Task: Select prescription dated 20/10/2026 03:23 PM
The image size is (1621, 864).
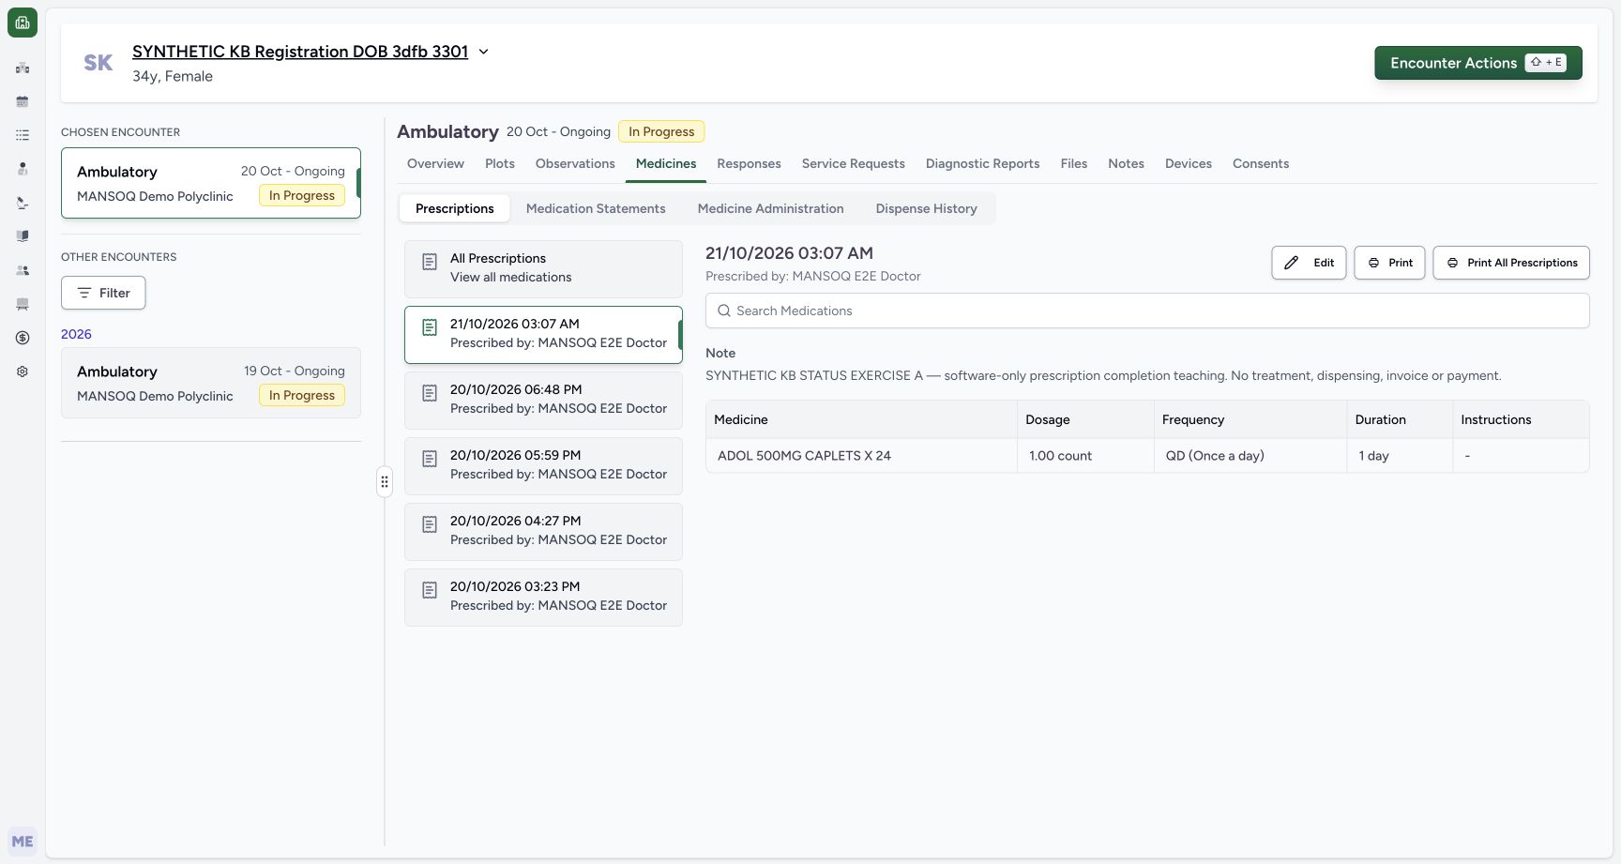Action: tap(543, 598)
